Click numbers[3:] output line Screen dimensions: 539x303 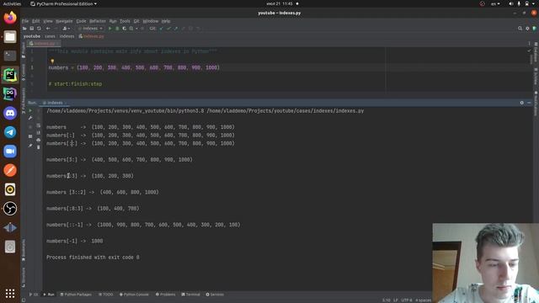[120, 160]
